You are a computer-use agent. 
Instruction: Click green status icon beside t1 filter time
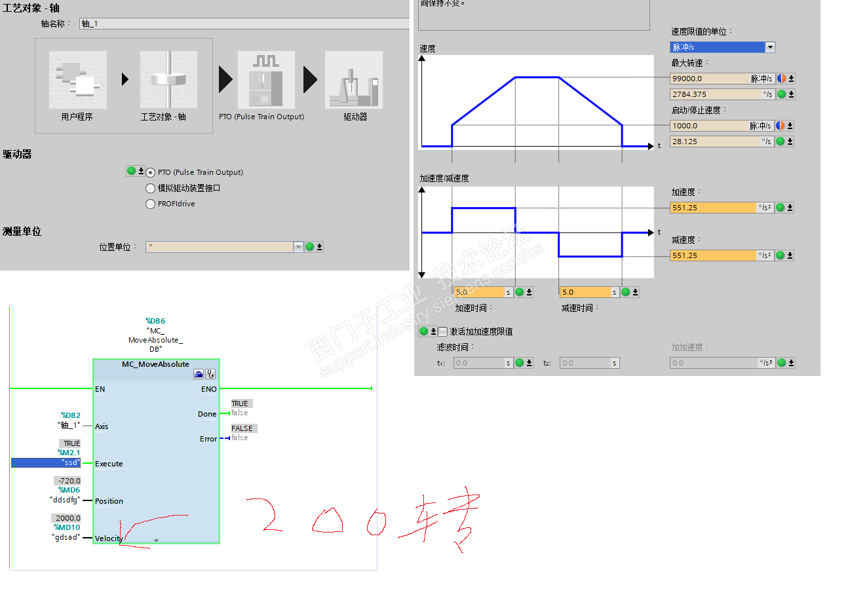(520, 363)
